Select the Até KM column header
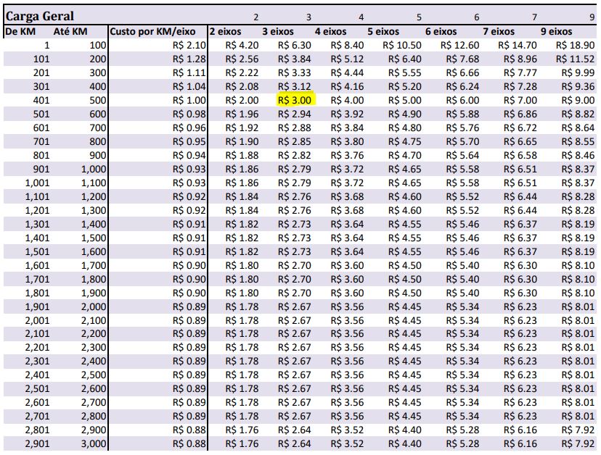The width and height of the screenshot is (601, 455). point(70,31)
